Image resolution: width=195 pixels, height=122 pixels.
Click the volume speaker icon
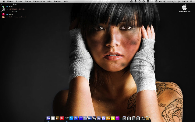pyautogui.click(x=161, y=1)
